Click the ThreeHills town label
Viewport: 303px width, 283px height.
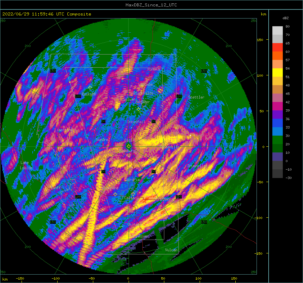[170, 147]
